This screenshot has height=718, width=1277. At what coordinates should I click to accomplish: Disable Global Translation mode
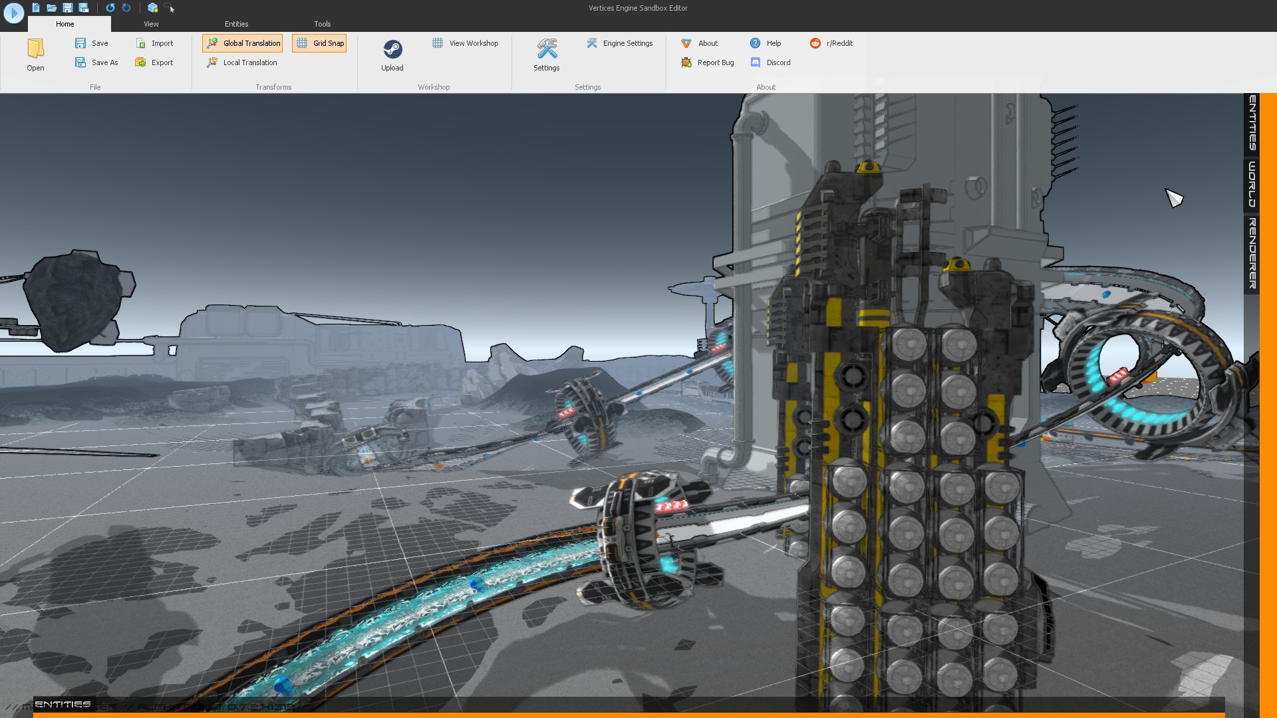point(241,43)
